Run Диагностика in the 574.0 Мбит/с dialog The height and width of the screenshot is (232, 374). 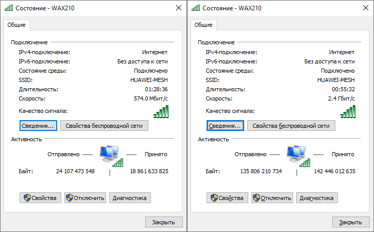point(130,198)
